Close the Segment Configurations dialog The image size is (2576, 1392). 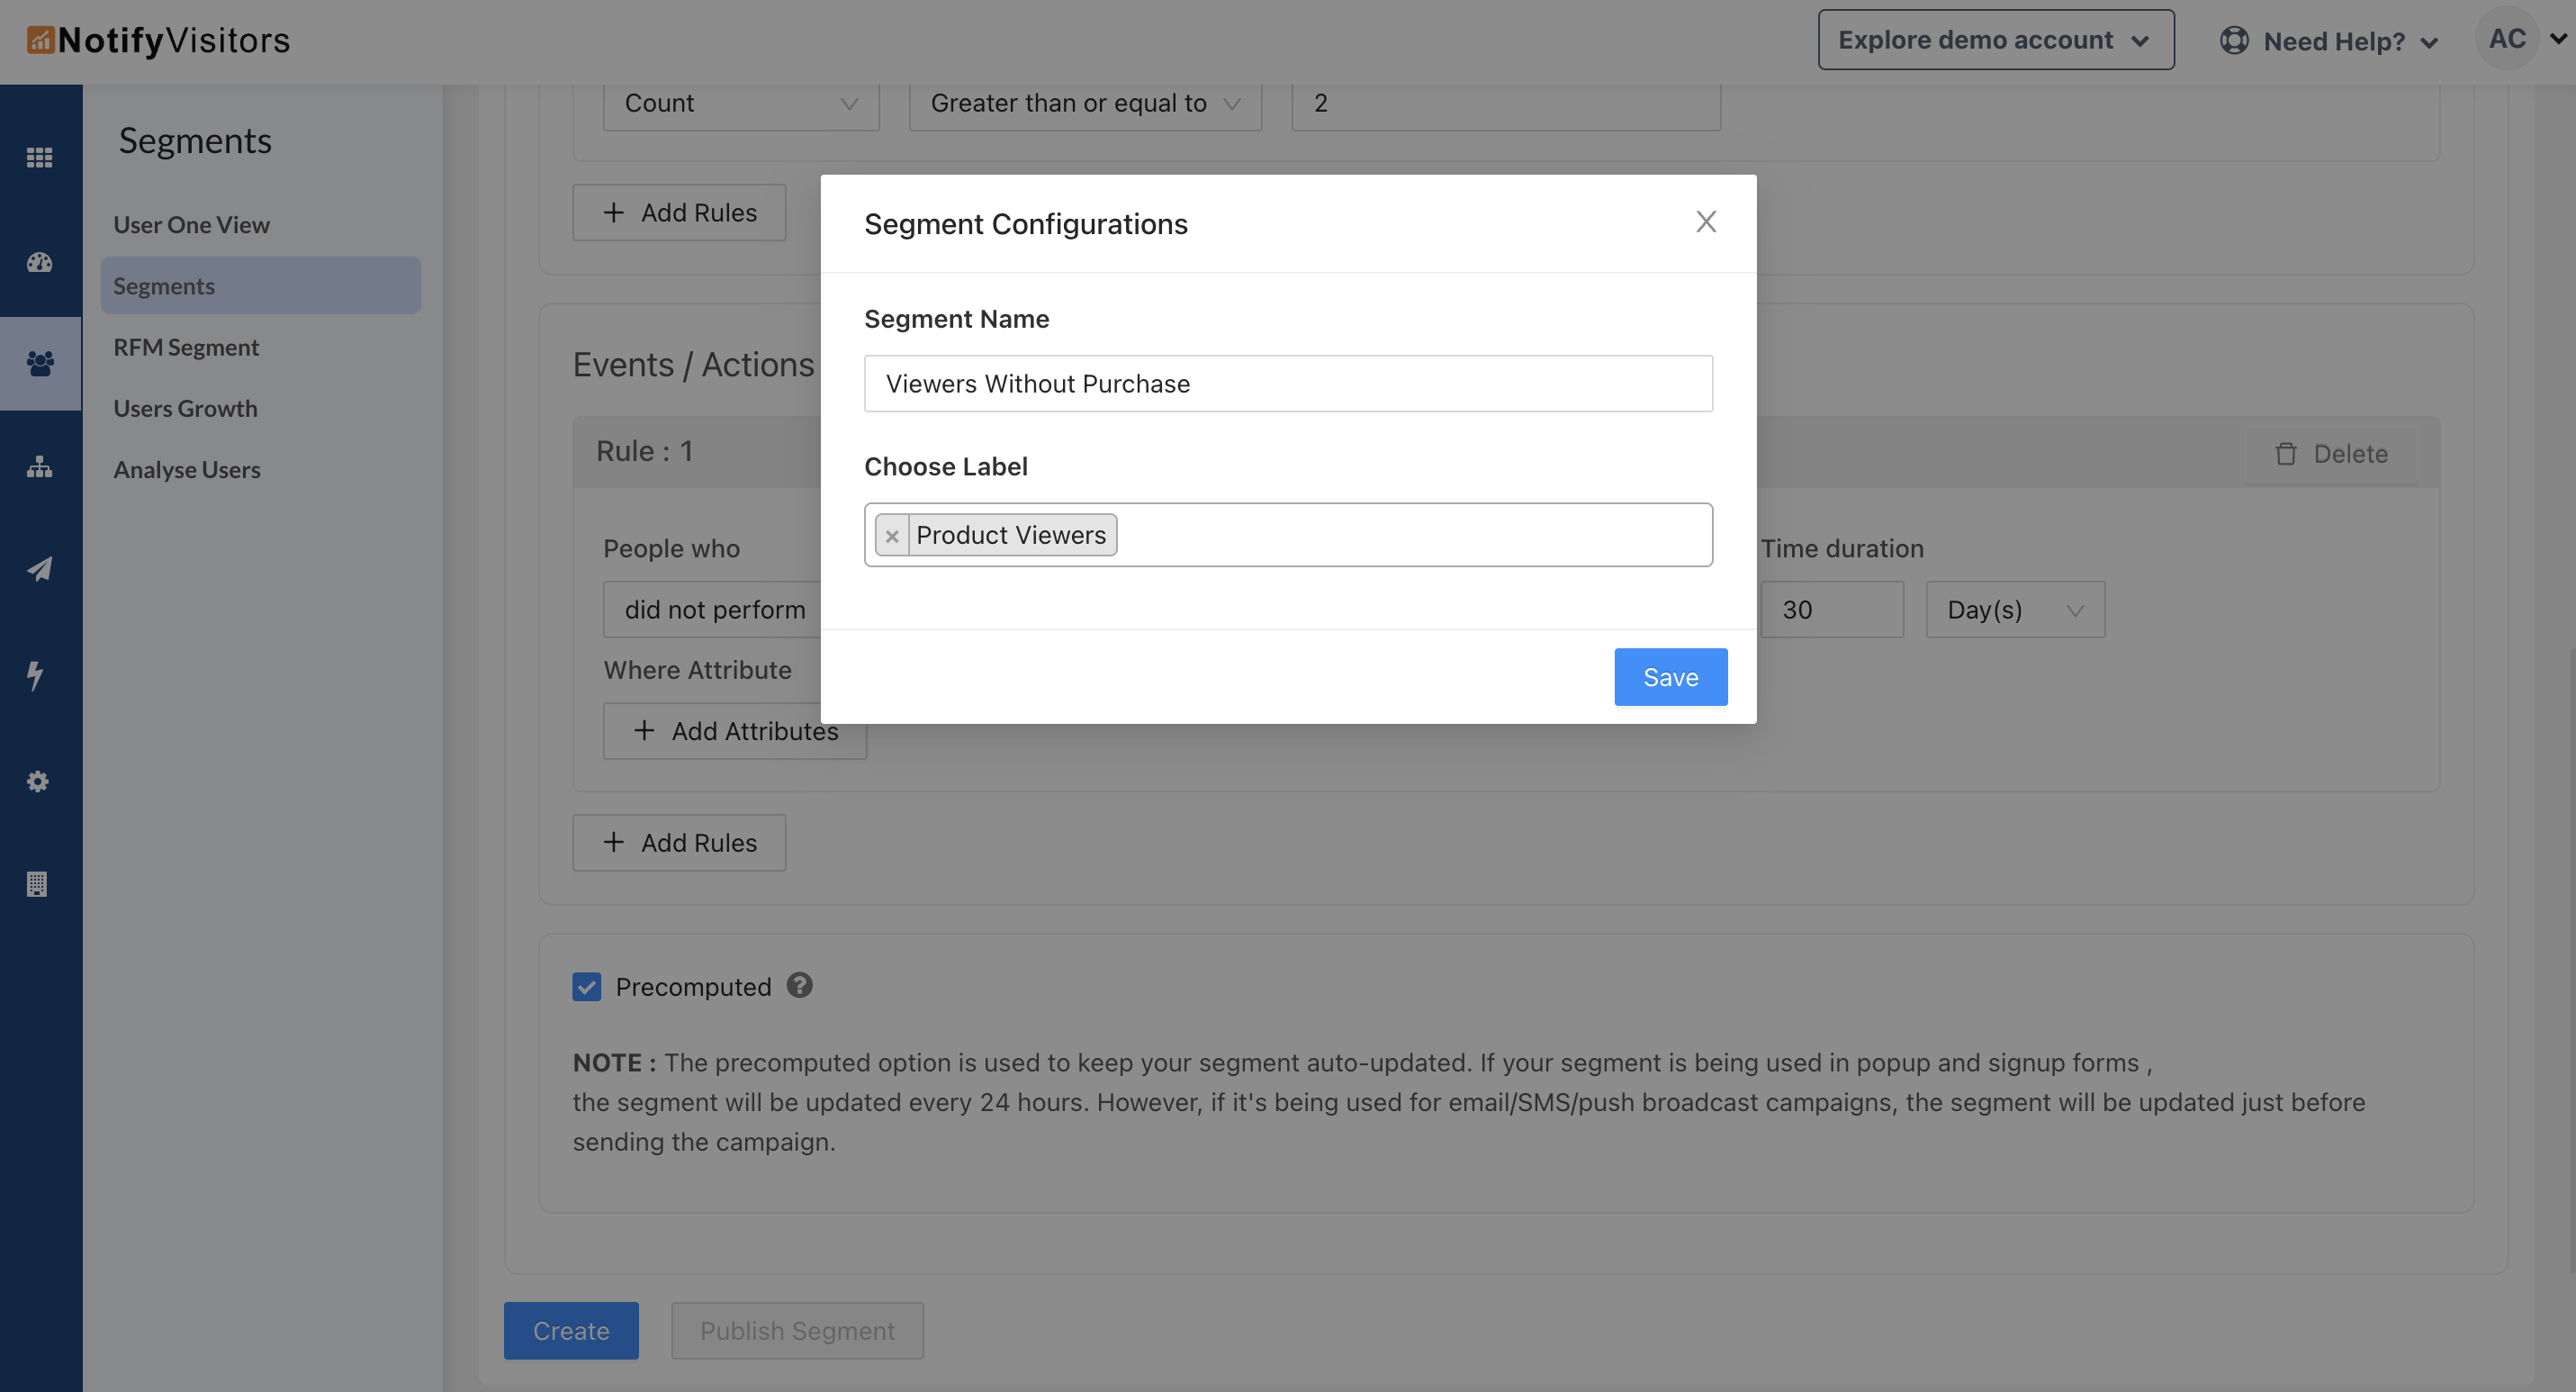tap(1706, 222)
